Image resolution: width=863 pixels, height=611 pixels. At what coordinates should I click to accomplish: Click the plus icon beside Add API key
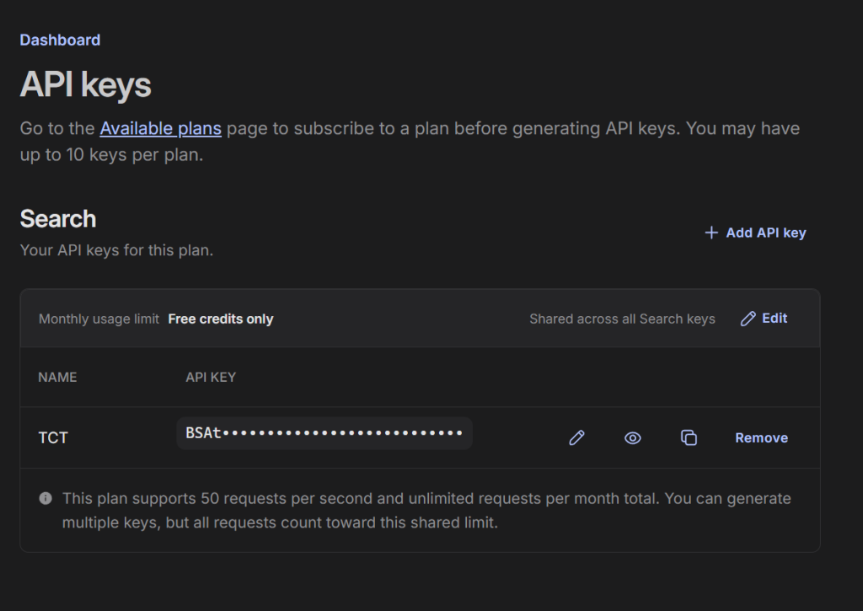point(711,233)
